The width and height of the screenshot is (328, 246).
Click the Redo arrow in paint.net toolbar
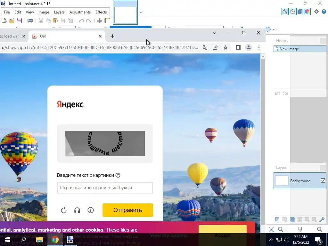[x=89, y=21]
